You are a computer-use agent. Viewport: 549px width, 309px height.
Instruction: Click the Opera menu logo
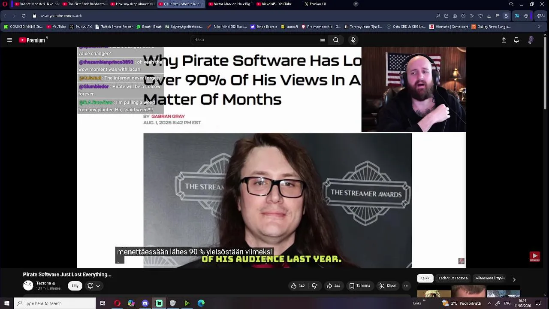click(5, 4)
